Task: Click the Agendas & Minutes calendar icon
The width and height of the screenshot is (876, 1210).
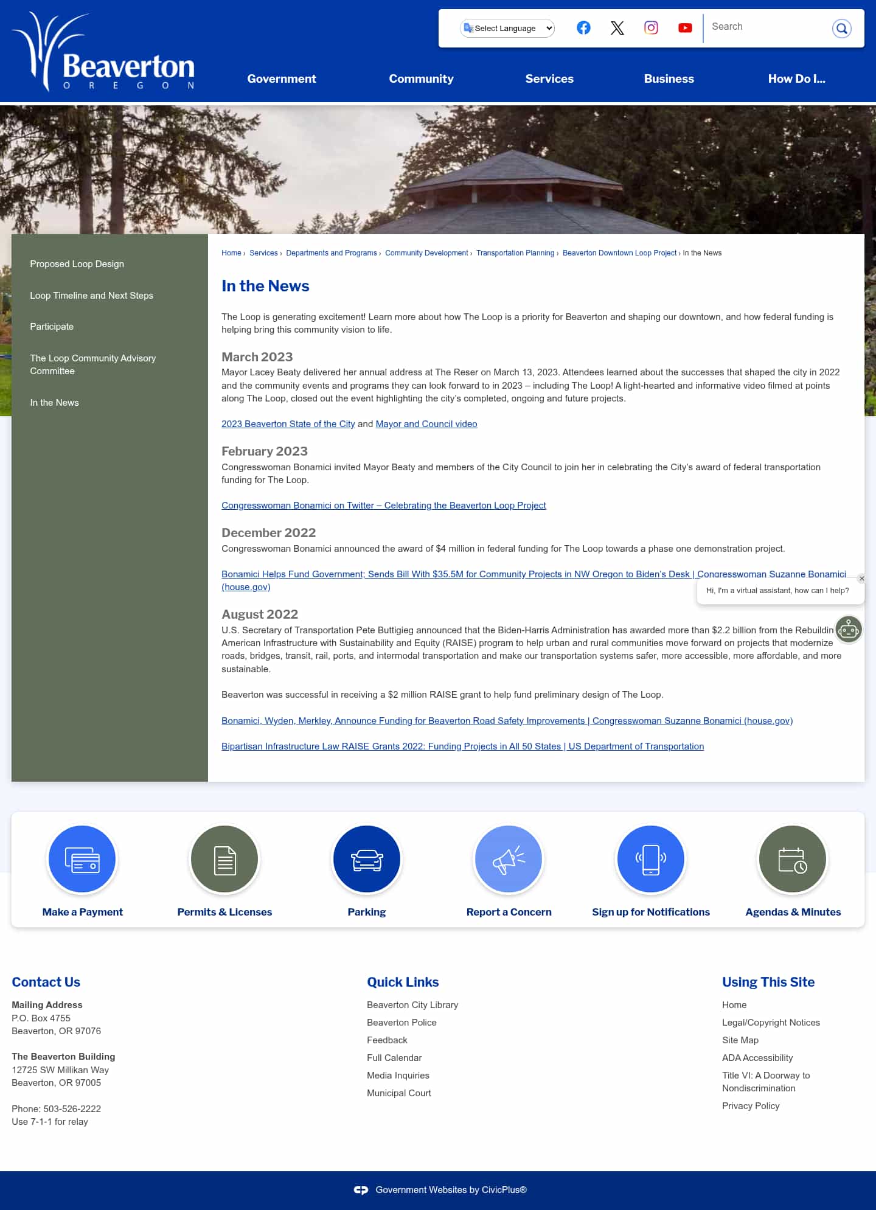Action: coord(793,859)
